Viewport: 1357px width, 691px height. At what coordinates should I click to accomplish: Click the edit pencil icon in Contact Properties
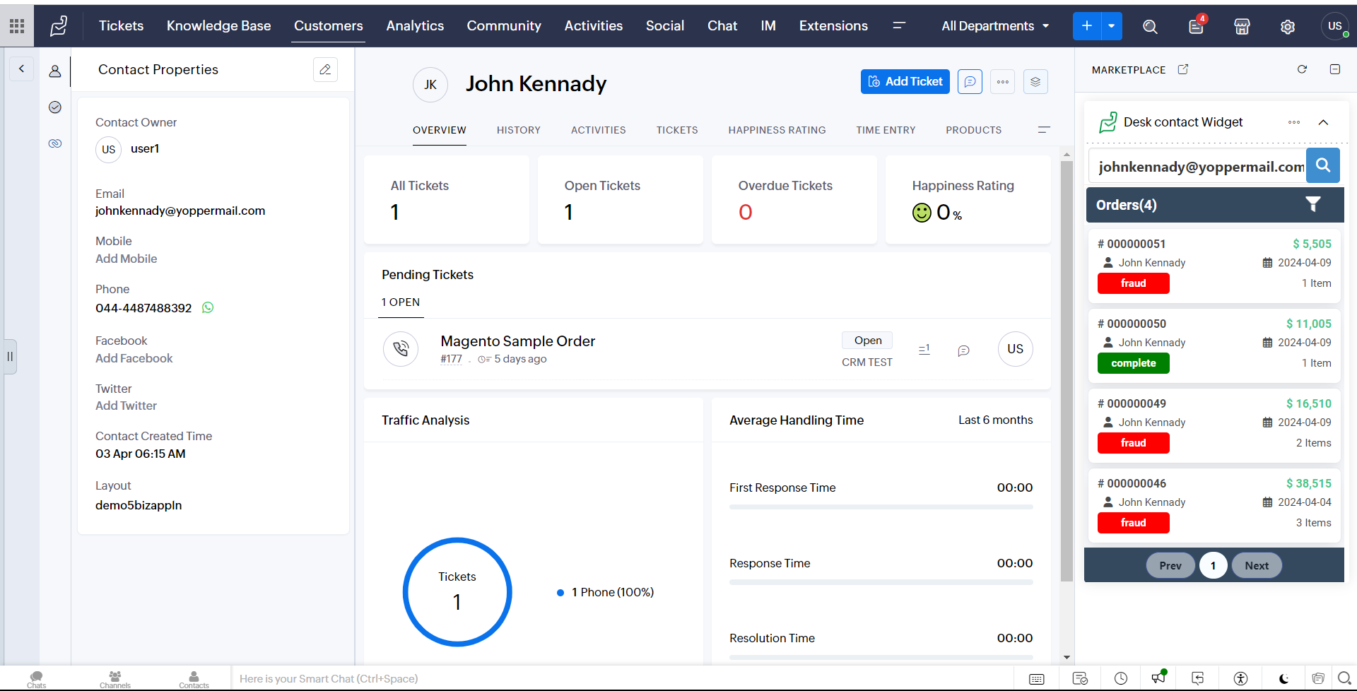[x=325, y=69]
